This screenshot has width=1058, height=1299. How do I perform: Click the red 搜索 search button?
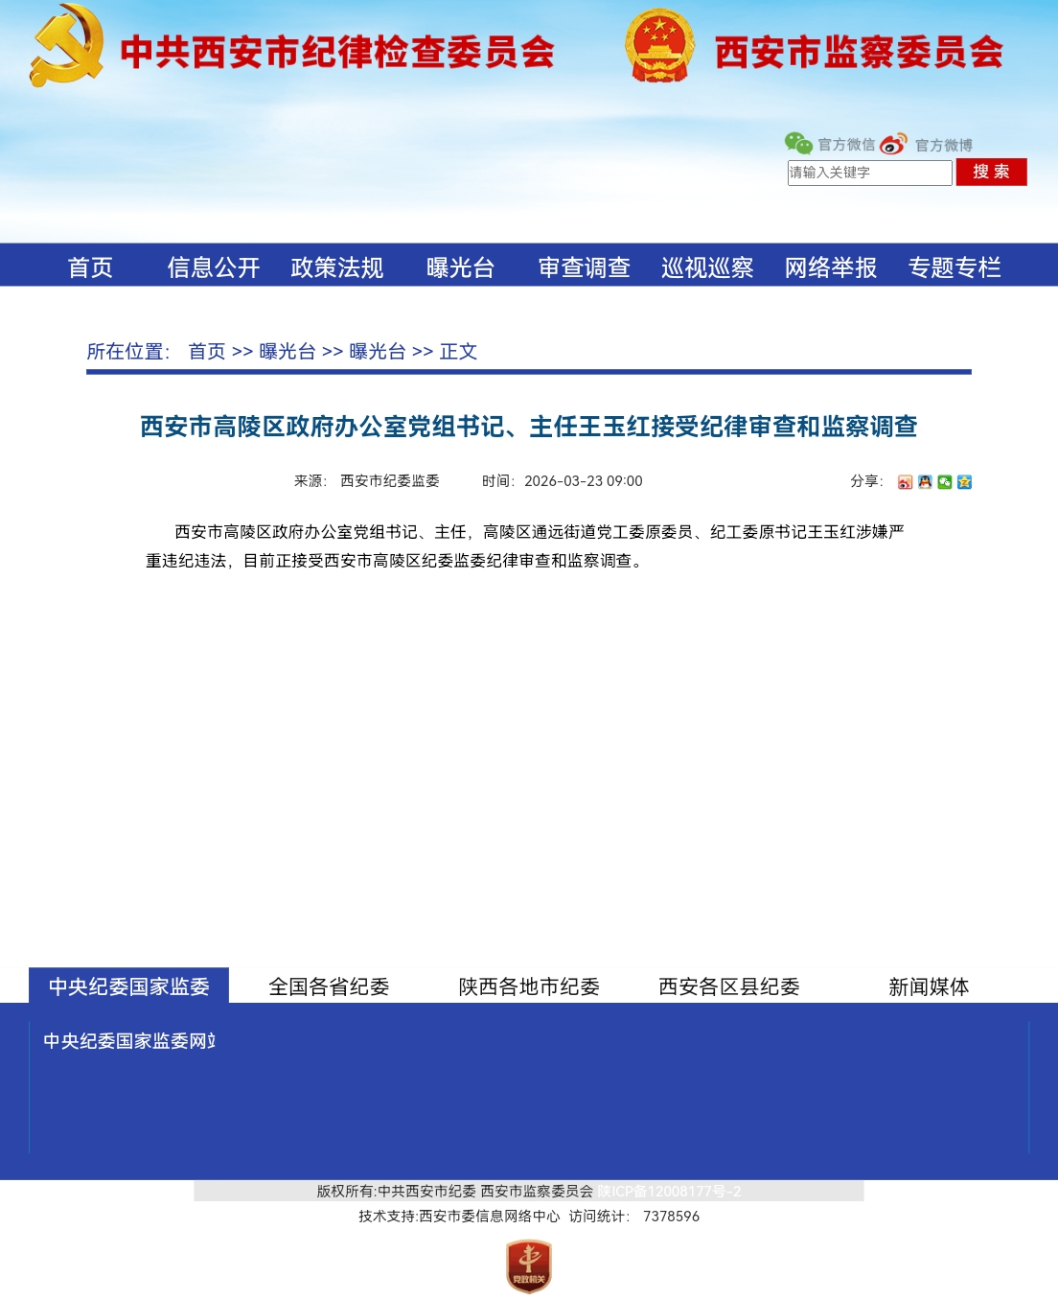tap(991, 172)
